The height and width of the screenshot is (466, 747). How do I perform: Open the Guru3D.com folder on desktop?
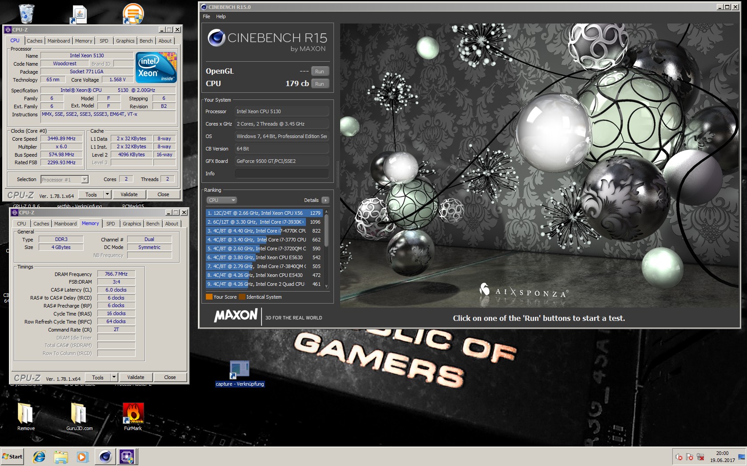(79, 416)
